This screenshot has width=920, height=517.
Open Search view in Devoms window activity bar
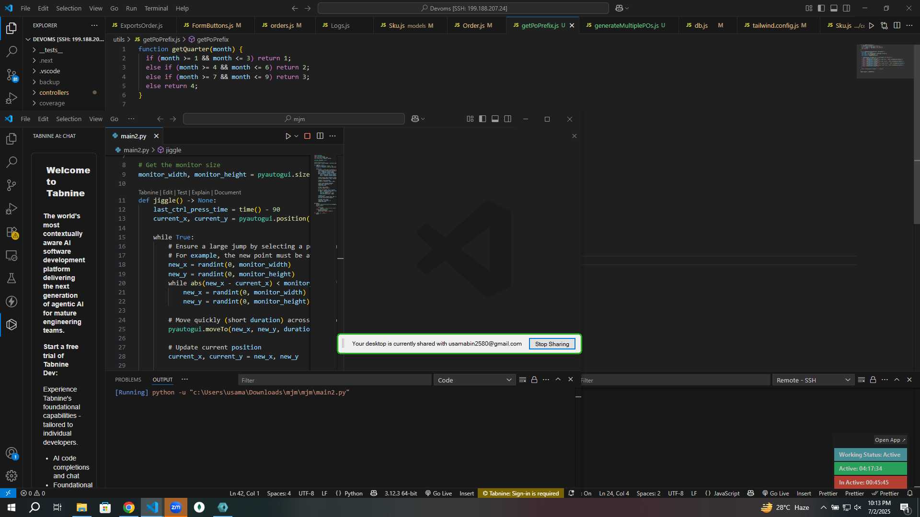point(11,51)
